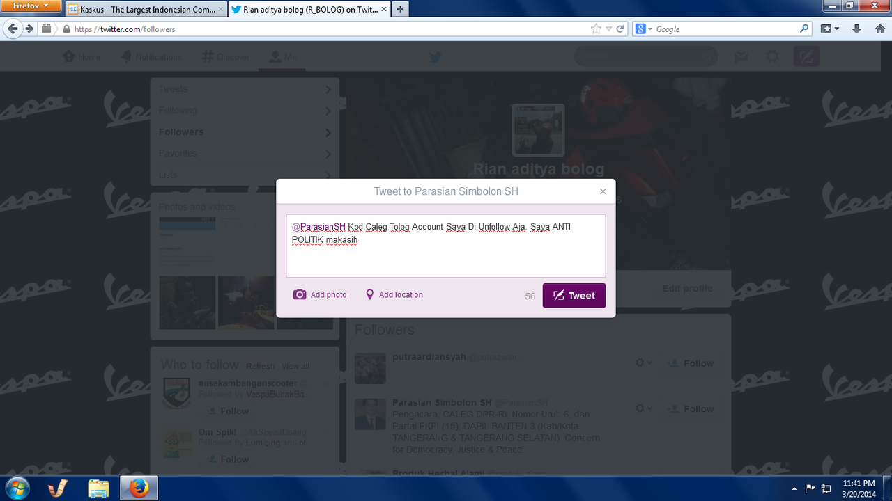Open direct messages envelope icon
The width and height of the screenshot is (892, 501).
(x=741, y=57)
